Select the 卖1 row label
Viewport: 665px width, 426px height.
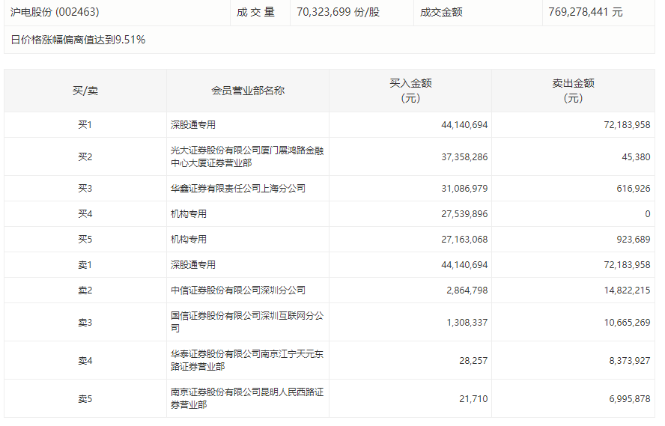(85, 264)
